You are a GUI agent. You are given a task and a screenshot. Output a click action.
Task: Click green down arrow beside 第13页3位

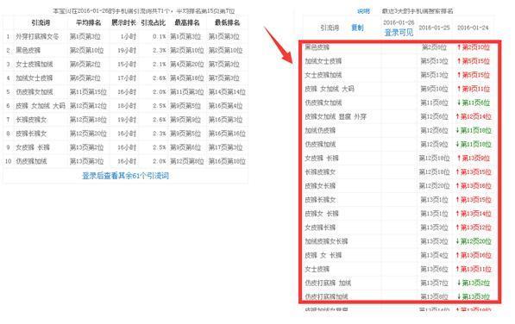tap(459, 296)
